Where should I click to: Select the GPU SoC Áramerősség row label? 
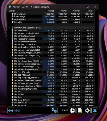tap(28, 67)
